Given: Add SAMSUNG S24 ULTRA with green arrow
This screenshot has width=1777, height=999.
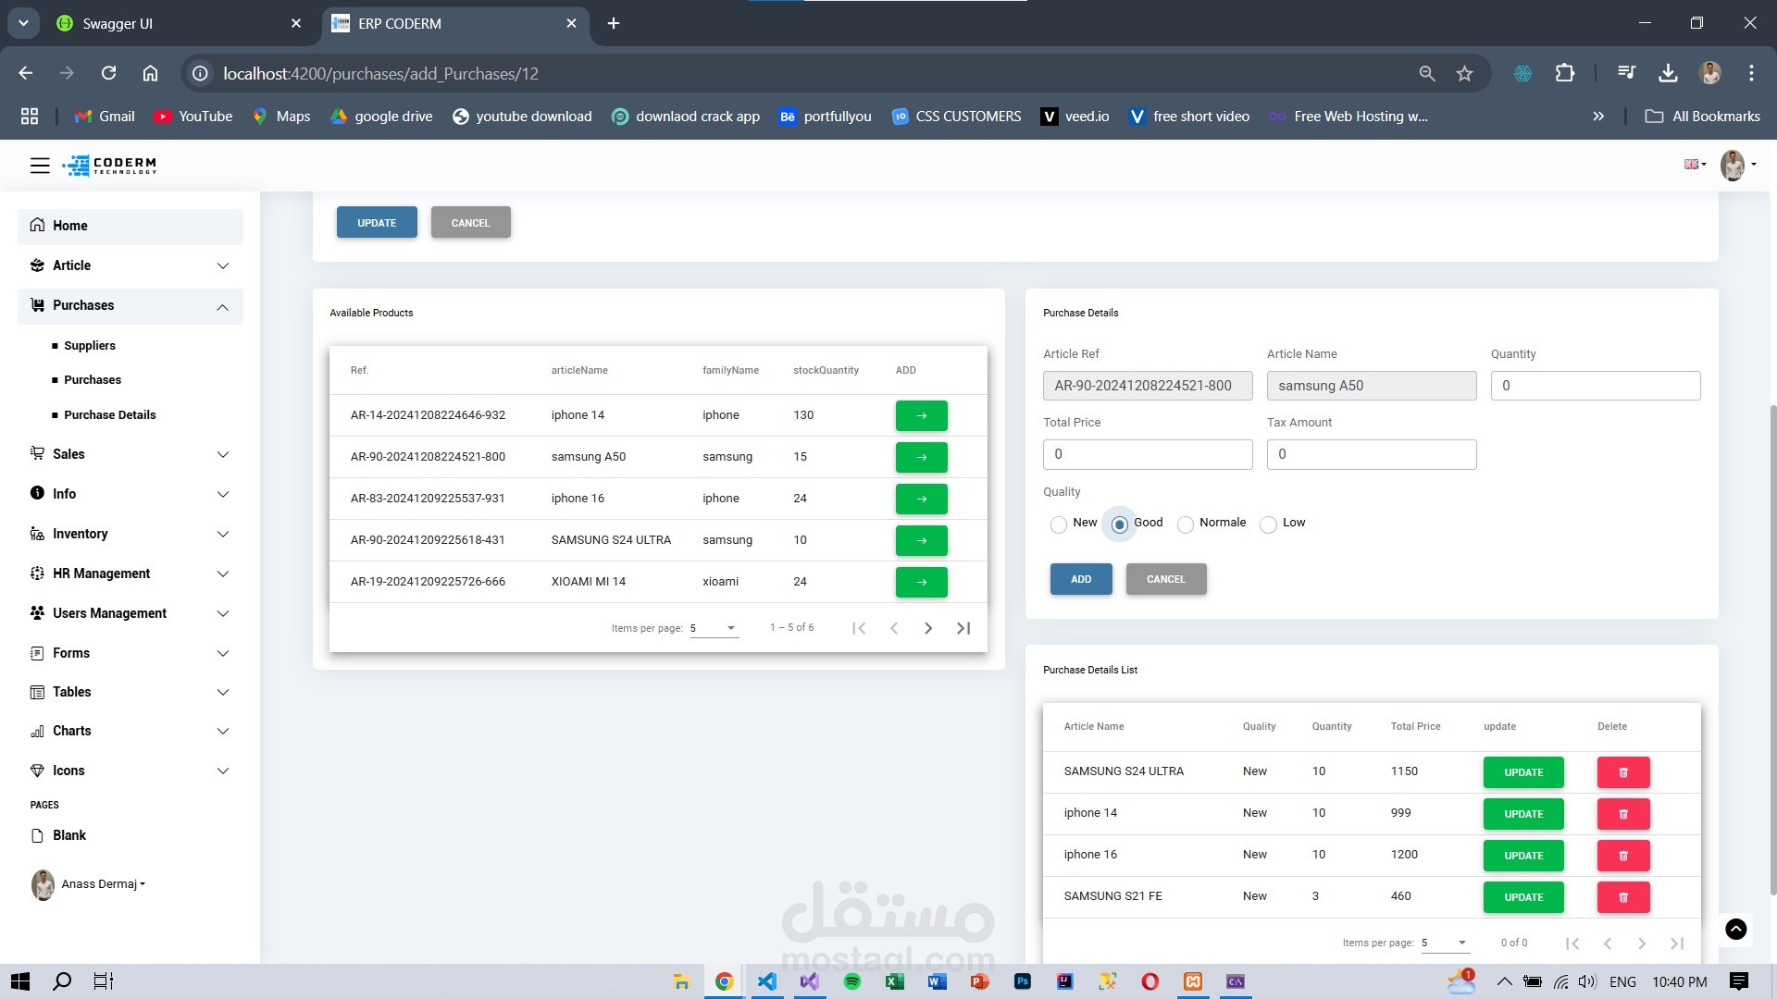Looking at the screenshot, I should pyautogui.click(x=921, y=540).
